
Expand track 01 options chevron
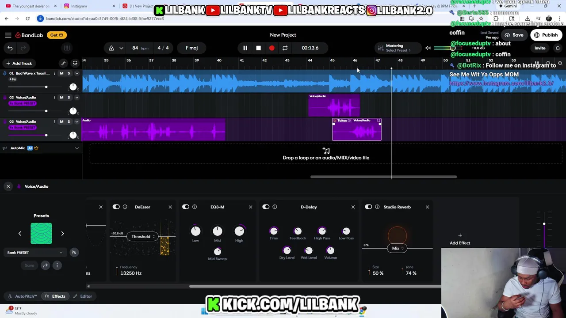coord(76,73)
